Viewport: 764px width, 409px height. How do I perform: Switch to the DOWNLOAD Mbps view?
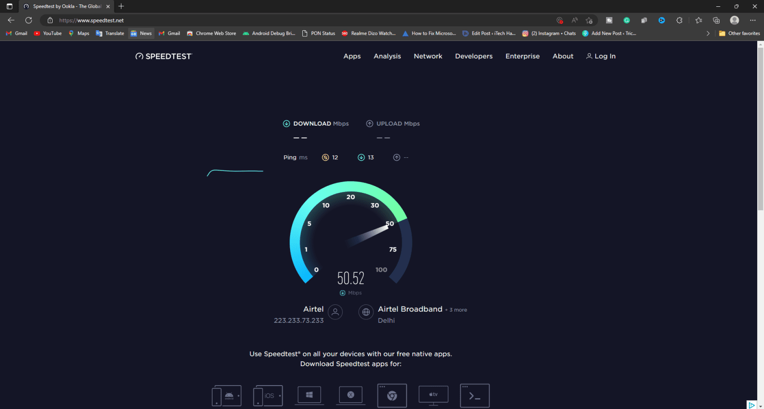tap(316, 123)
